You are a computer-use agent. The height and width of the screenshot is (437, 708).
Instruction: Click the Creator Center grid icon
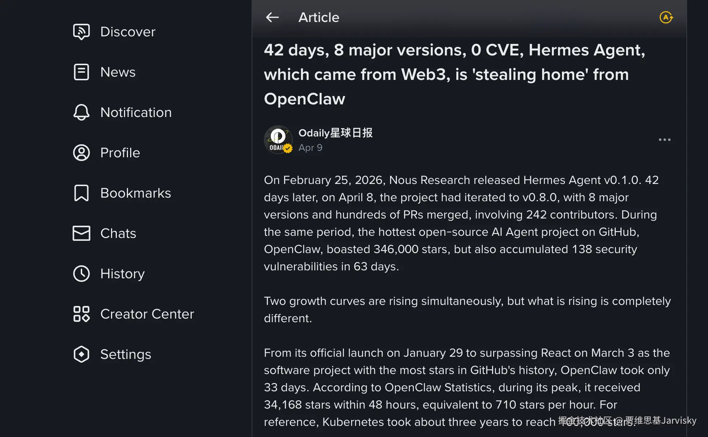(81, 314)
